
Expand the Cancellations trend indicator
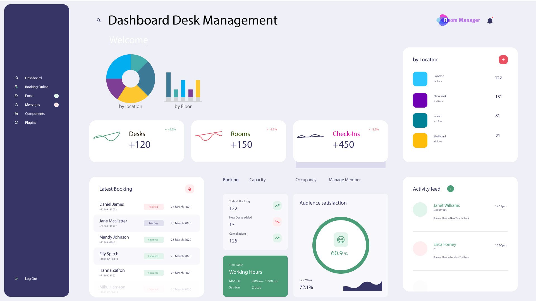(x=277, y=238)
